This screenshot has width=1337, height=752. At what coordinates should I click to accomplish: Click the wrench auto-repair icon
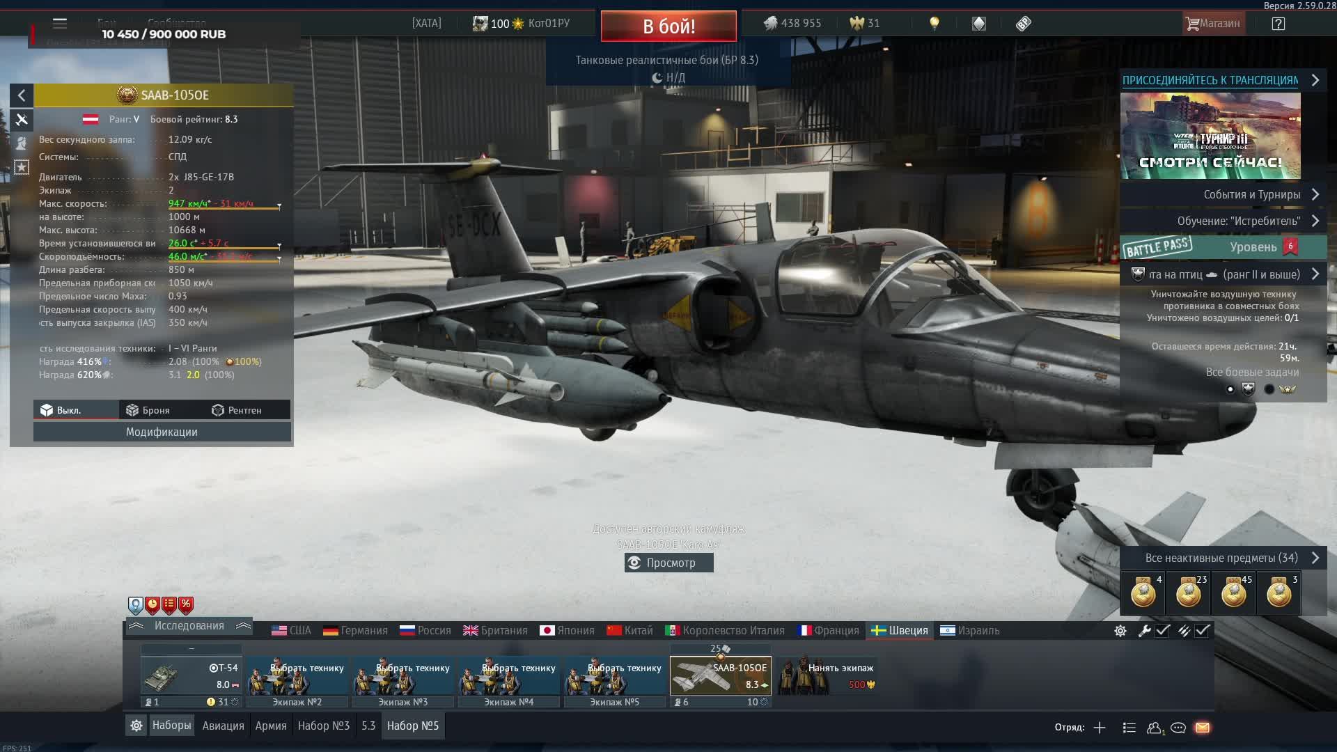pos(1143,631)
